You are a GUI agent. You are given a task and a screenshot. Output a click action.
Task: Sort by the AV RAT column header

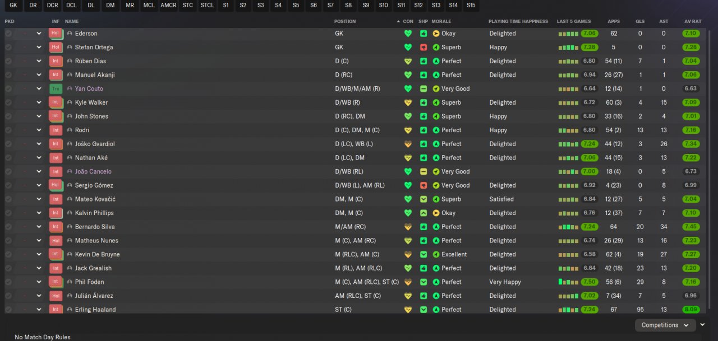pos(693,21)
